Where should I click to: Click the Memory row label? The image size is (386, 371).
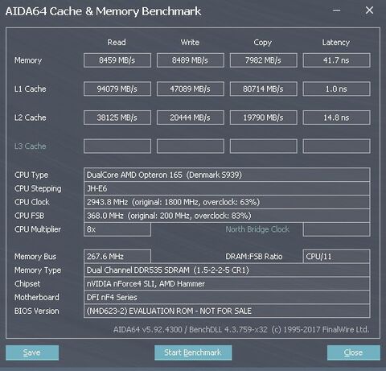tap(28, 60)
